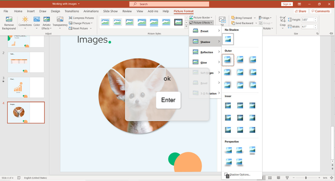Open the 3-D Rotation submenu

tap(205, 94)
